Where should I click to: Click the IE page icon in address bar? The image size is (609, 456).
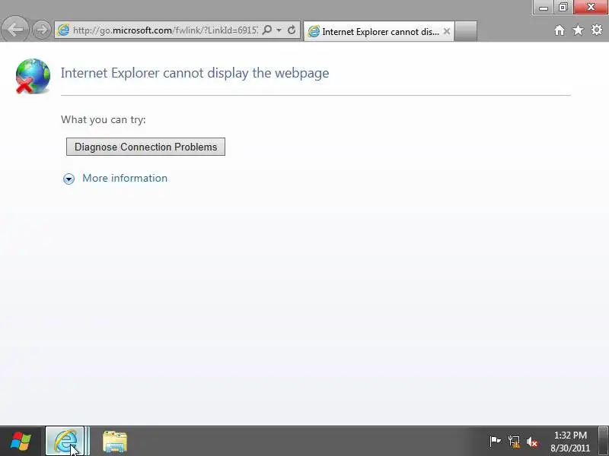coord(63,30)
